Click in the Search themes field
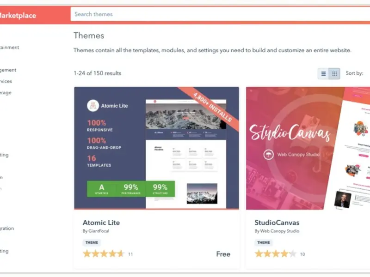 pos(220,14)
